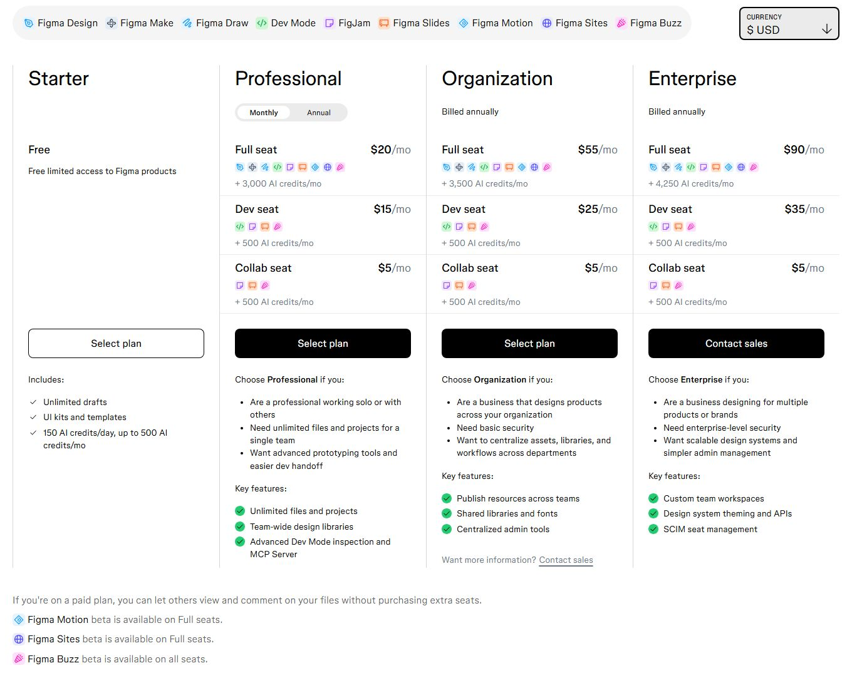This screenshot has width=852, height=673.
Task: Click the Enterprise Full seat $90/mo price
Action: (804, 150)
